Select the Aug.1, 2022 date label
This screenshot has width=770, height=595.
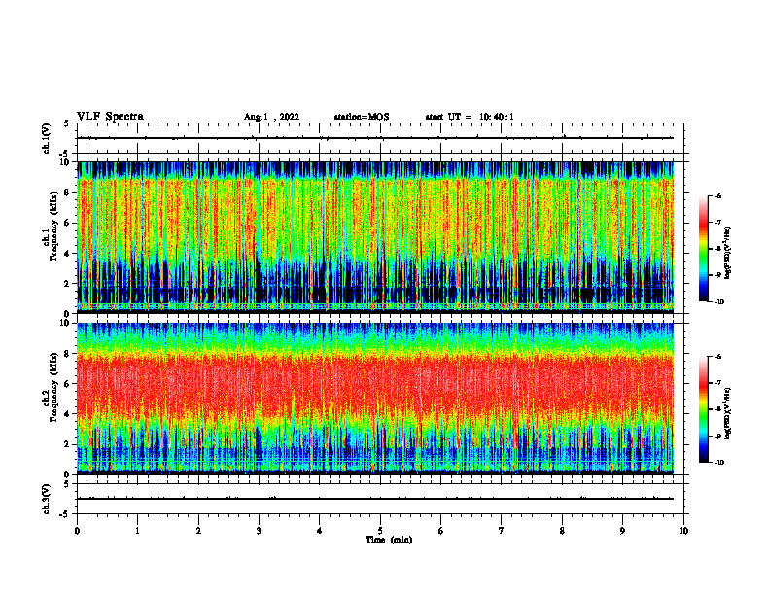[x=271, y=117]
